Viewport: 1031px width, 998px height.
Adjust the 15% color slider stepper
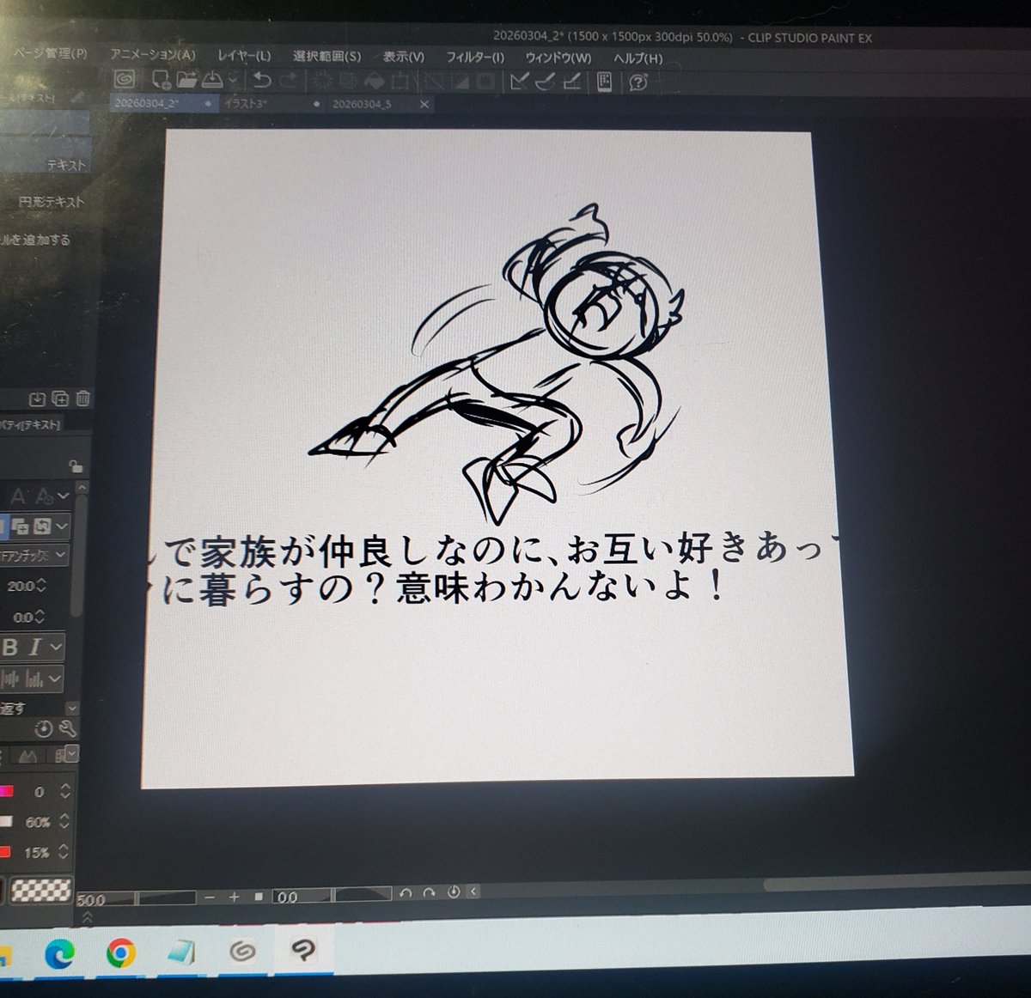click(65, 852)
